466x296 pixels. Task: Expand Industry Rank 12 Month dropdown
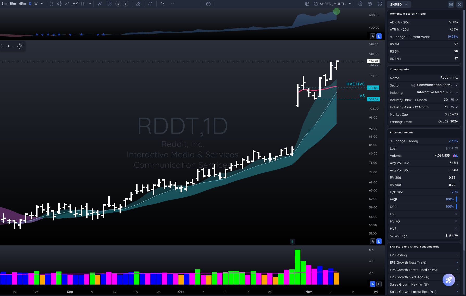click(457, 107)
